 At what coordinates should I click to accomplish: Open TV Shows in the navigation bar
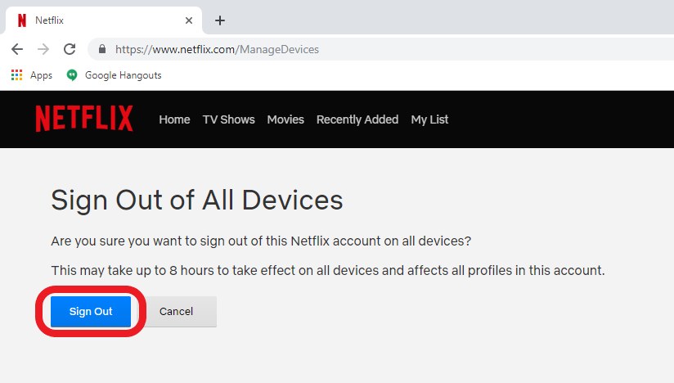[229, 119]
